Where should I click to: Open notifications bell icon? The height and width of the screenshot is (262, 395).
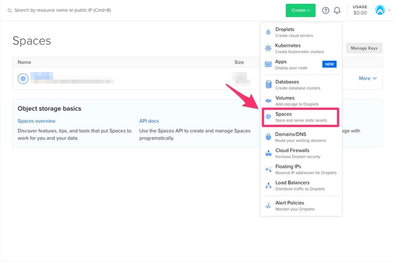click(337, 10)
